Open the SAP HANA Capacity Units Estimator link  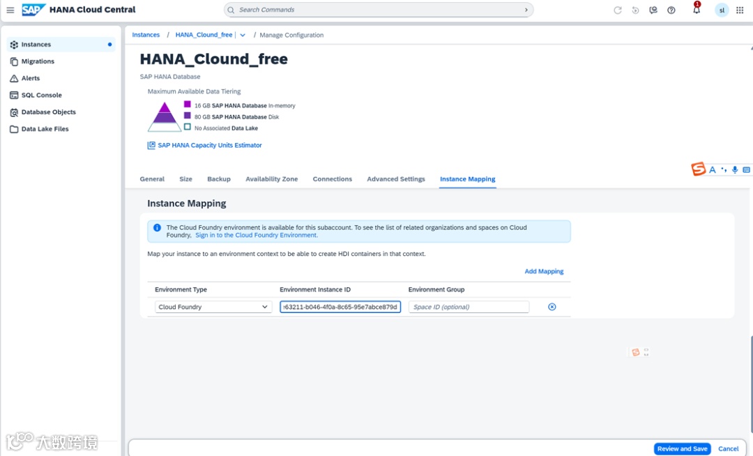click(210, 146)
